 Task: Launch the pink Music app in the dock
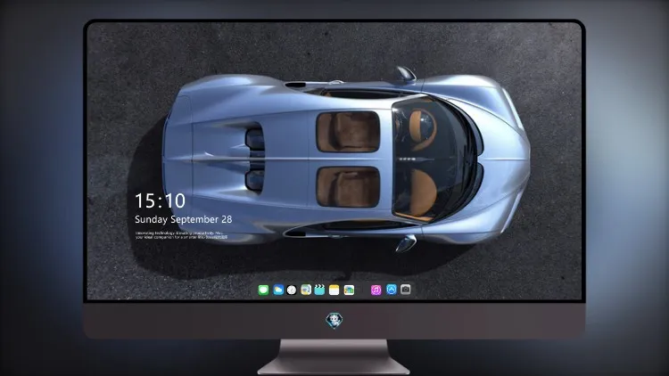tap(376, 290)
